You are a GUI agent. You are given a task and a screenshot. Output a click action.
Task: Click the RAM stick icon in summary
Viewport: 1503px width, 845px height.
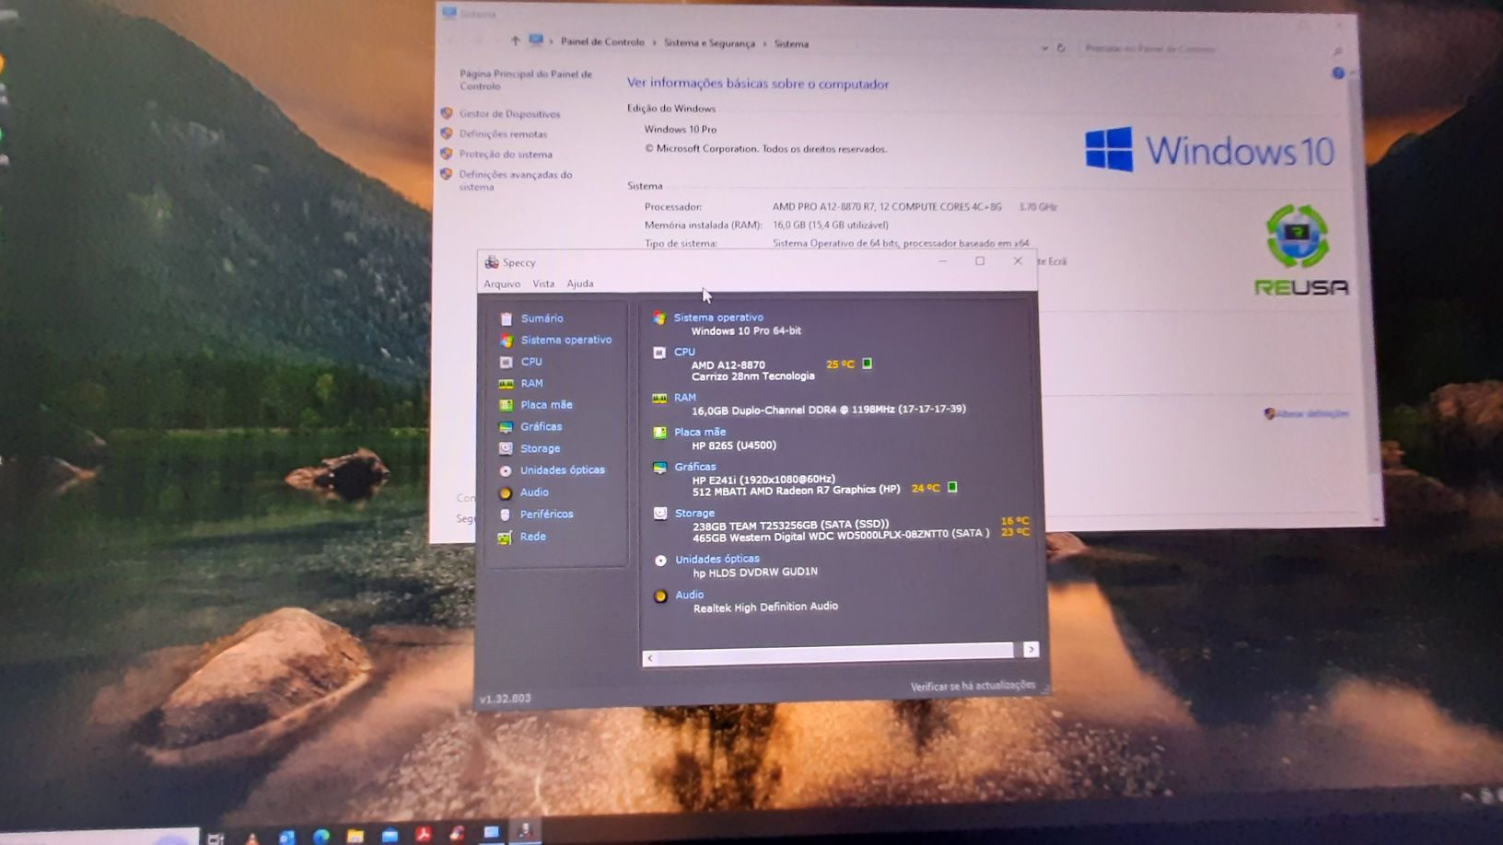click(659, 399)
